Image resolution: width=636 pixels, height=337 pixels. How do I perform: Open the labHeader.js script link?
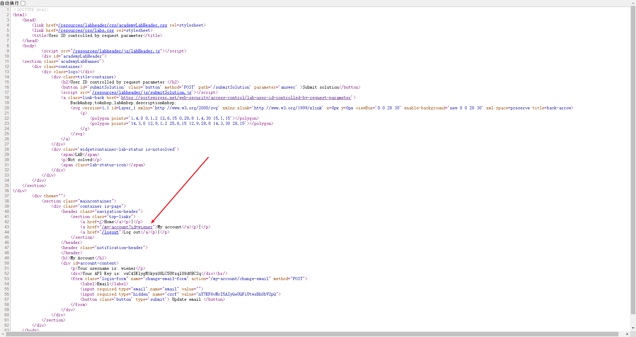pos(116,51)
